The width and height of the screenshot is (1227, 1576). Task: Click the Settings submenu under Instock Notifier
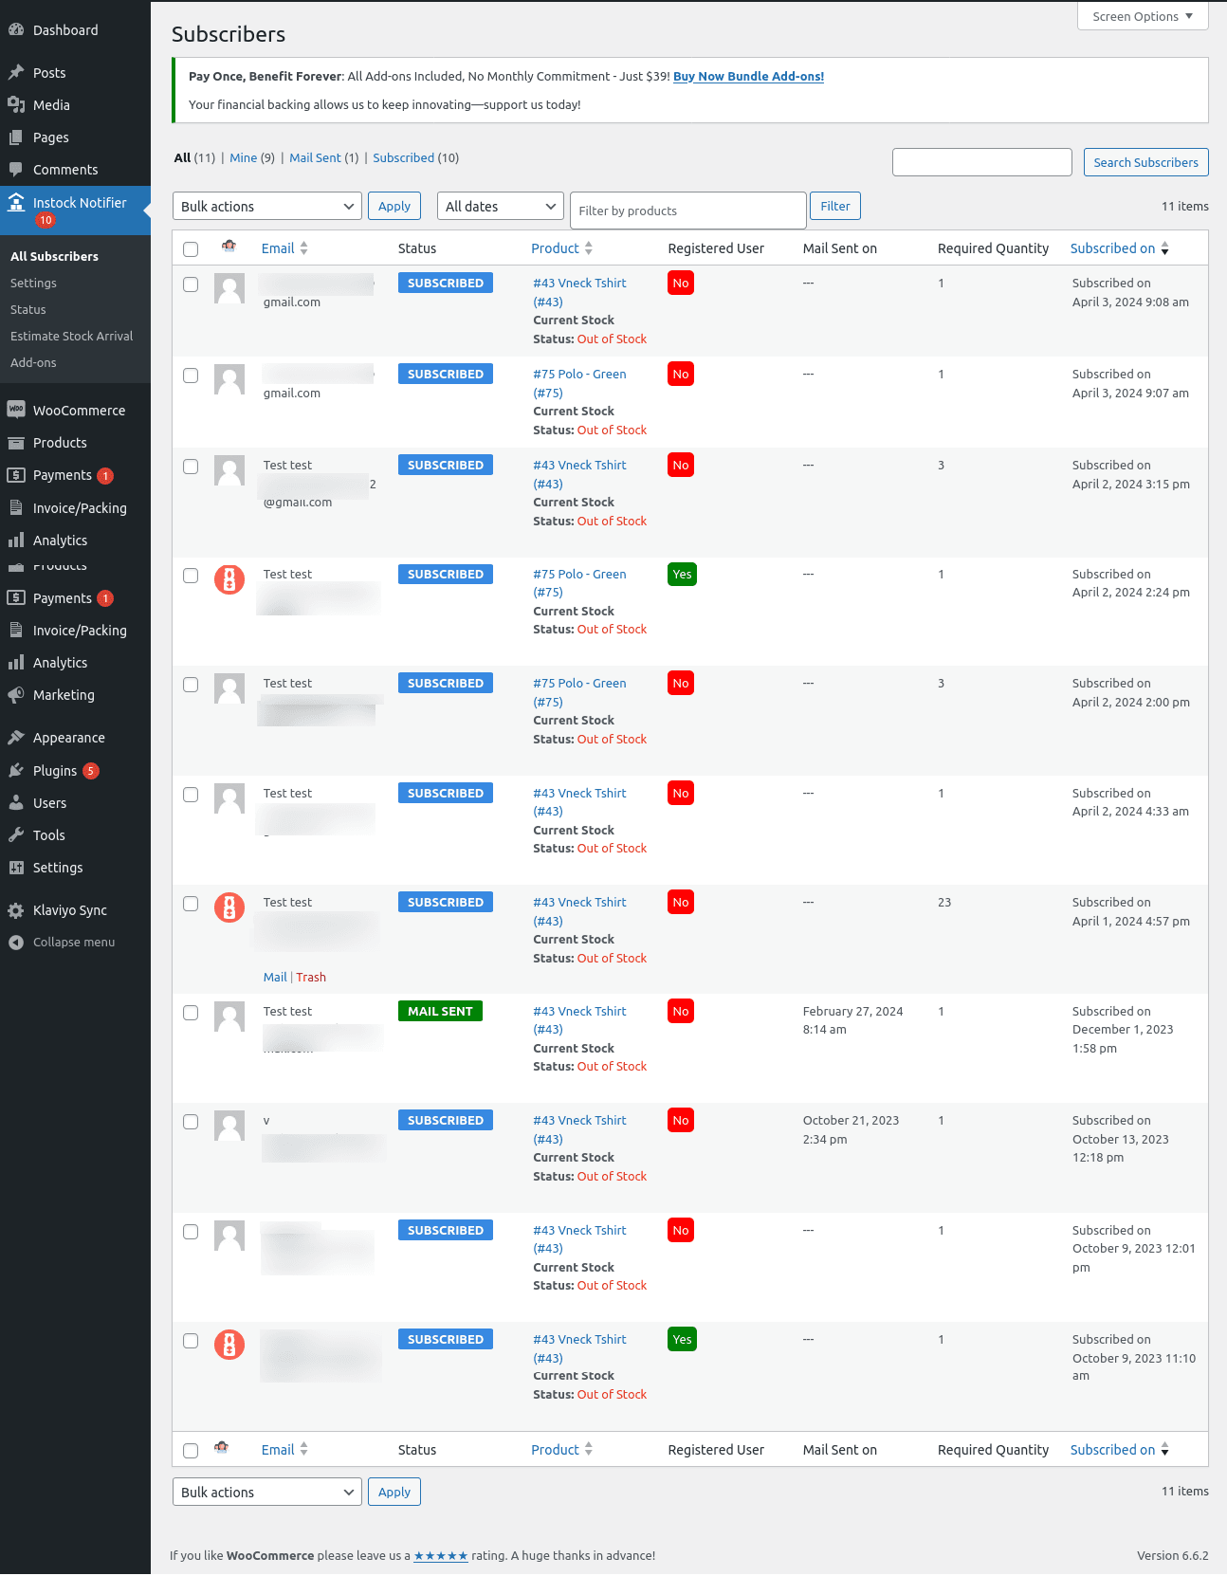[33, 283]
